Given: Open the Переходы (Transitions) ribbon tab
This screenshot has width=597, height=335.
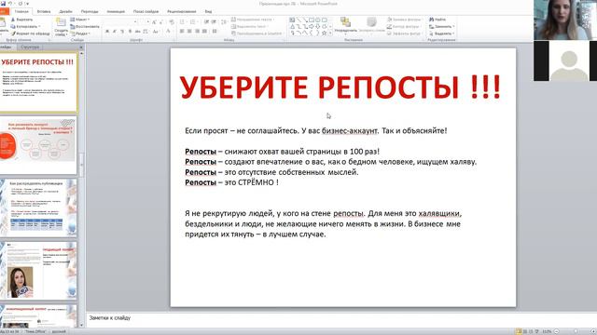Looking at the screenshot, I should pos(90,11).
